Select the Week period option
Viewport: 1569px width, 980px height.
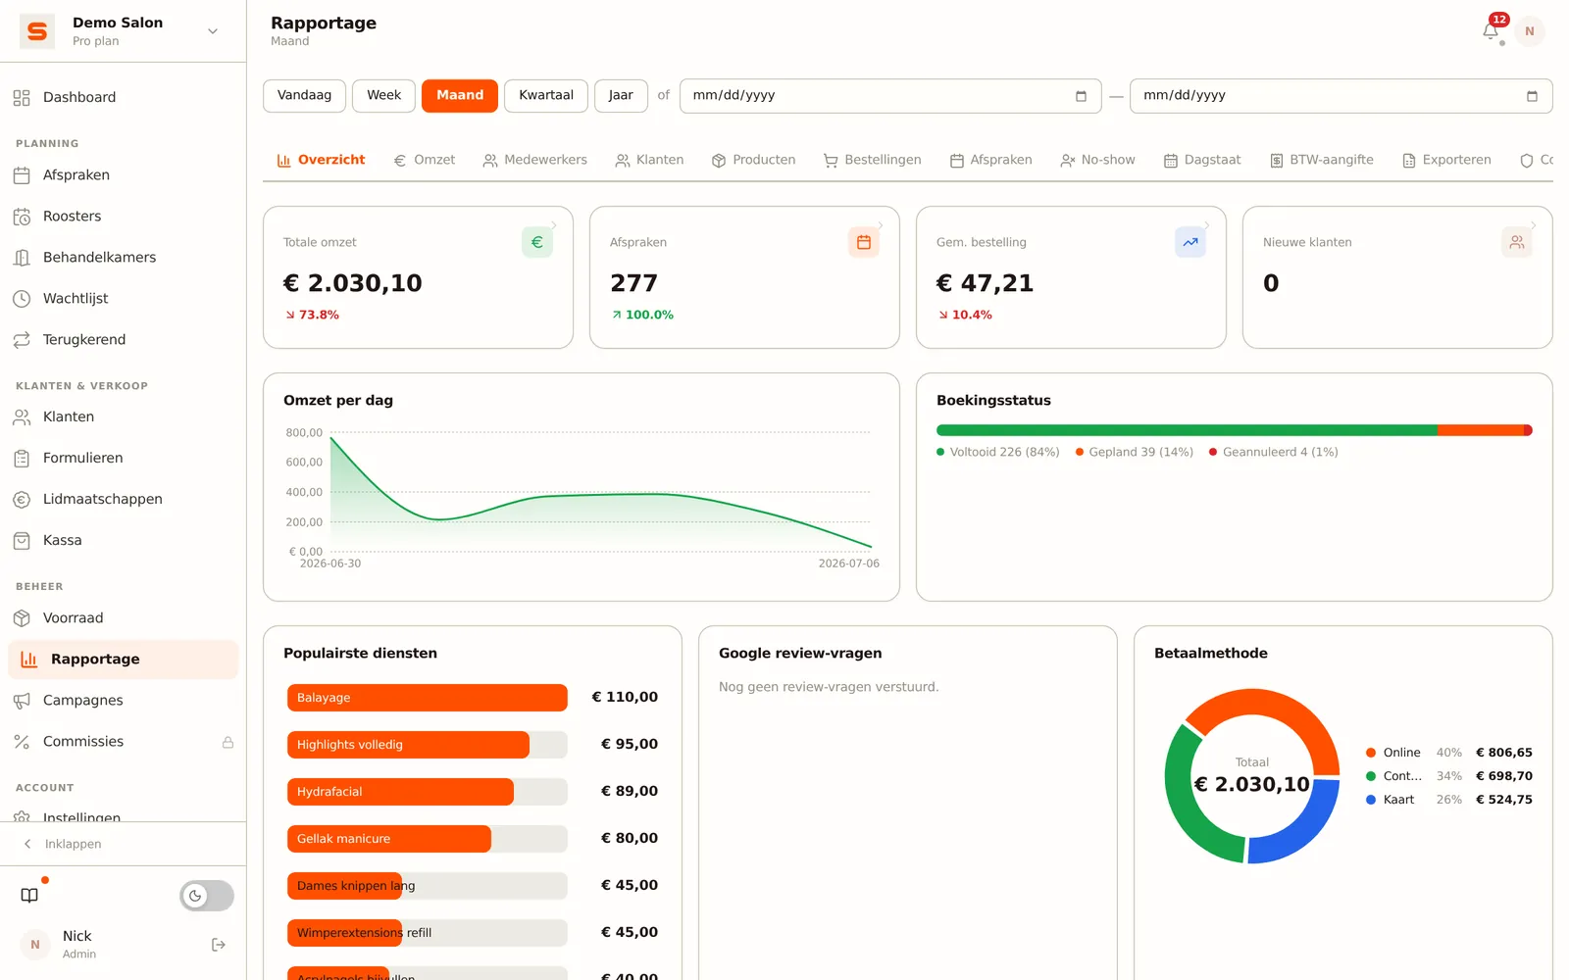pyautogui.click(x=383, y=96)
